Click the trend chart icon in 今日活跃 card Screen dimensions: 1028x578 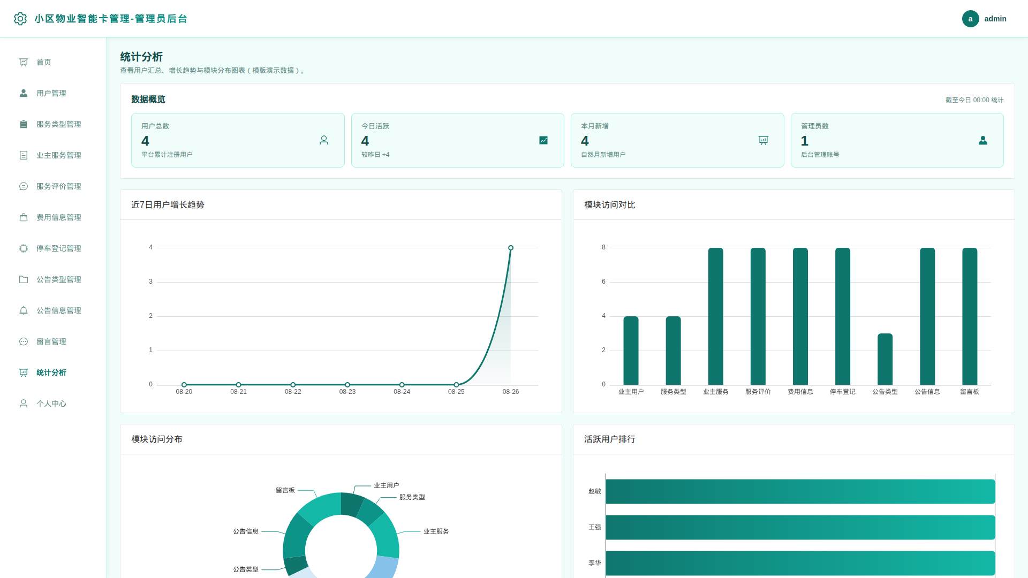(543, 140)
